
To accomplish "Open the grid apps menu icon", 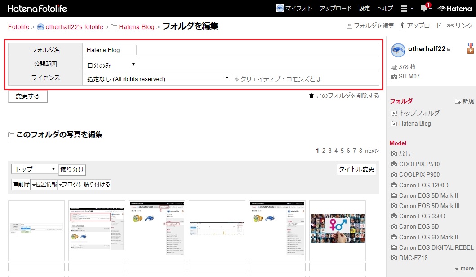I will coord(404,9).
